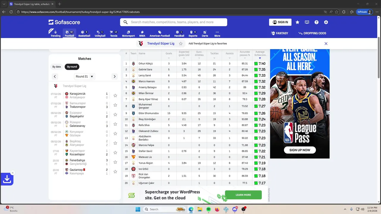Open the Round 21 dropdown
This screenshot has height=214, width=381.
point(85,76)
